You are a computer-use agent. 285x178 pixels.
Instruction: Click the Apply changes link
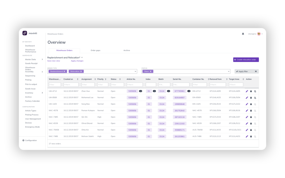(x=77, y=61)
